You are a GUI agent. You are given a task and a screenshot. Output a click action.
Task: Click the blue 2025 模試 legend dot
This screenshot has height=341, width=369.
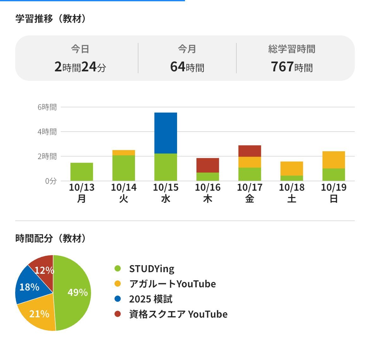pyautogui.click(x=117, y=299)
